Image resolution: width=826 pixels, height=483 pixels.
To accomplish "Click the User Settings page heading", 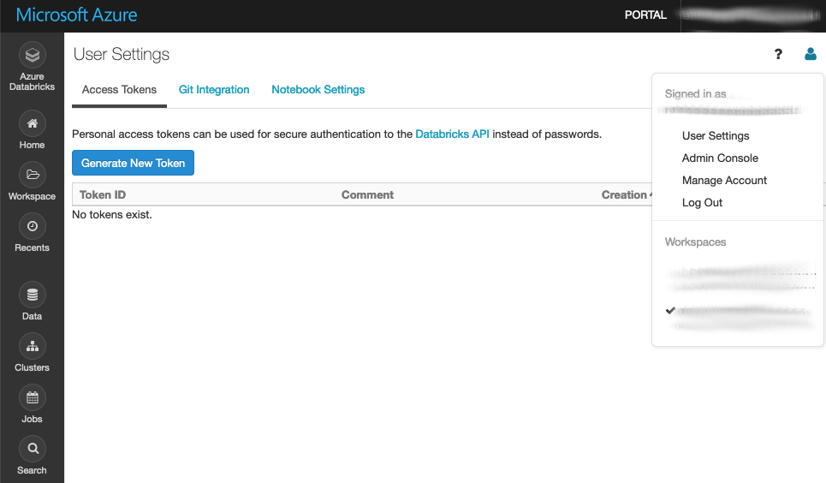I will [122, 54].
